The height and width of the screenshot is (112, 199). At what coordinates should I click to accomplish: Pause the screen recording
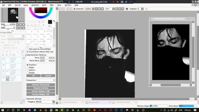[113, 2]
